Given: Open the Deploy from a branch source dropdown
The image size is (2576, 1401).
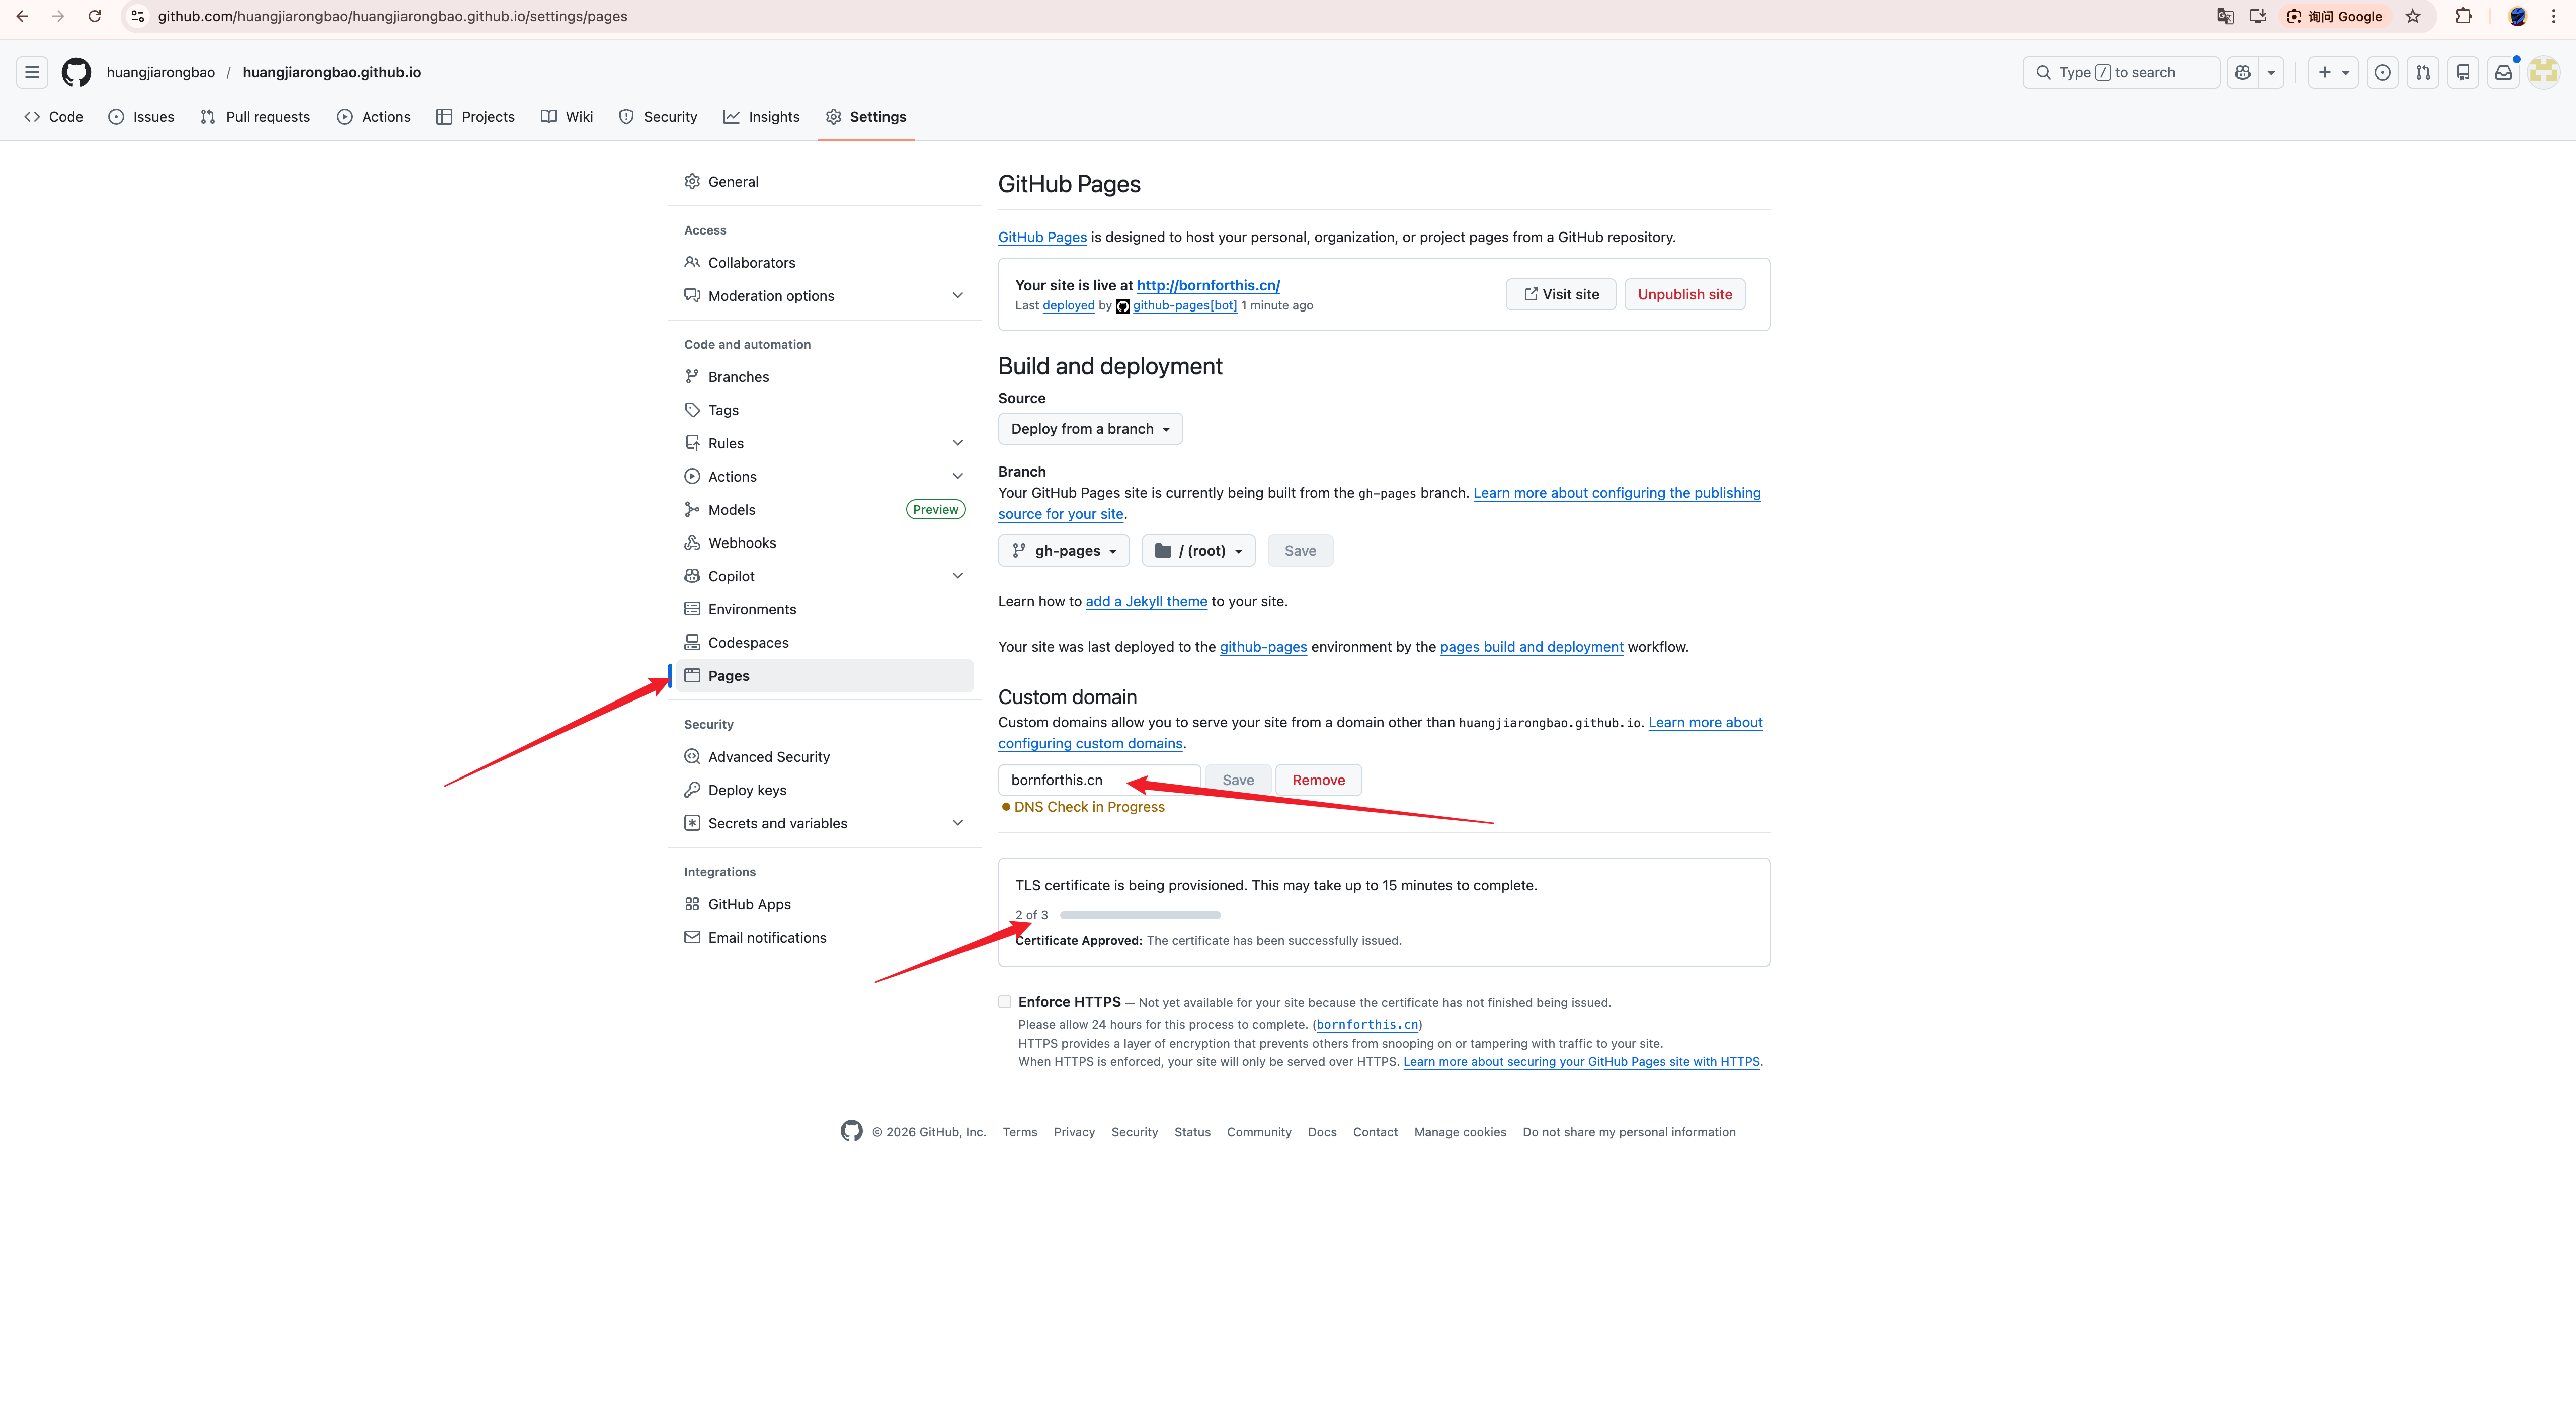Looking at the screenshot, I should (1090, 429).
